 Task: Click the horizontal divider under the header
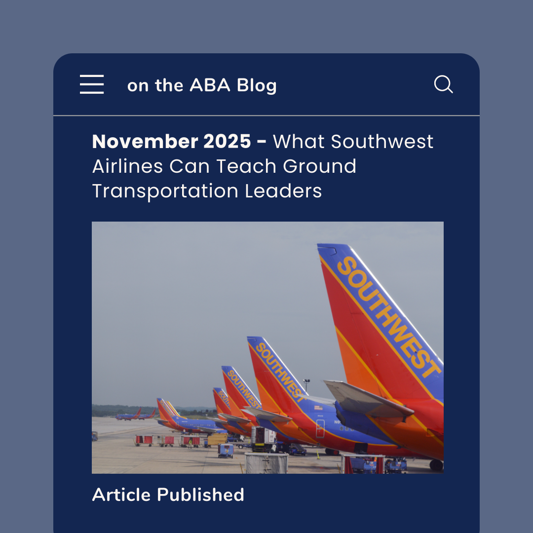(266, 115)
